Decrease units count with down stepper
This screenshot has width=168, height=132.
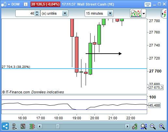pyautogui.click(x=37, y=15)
